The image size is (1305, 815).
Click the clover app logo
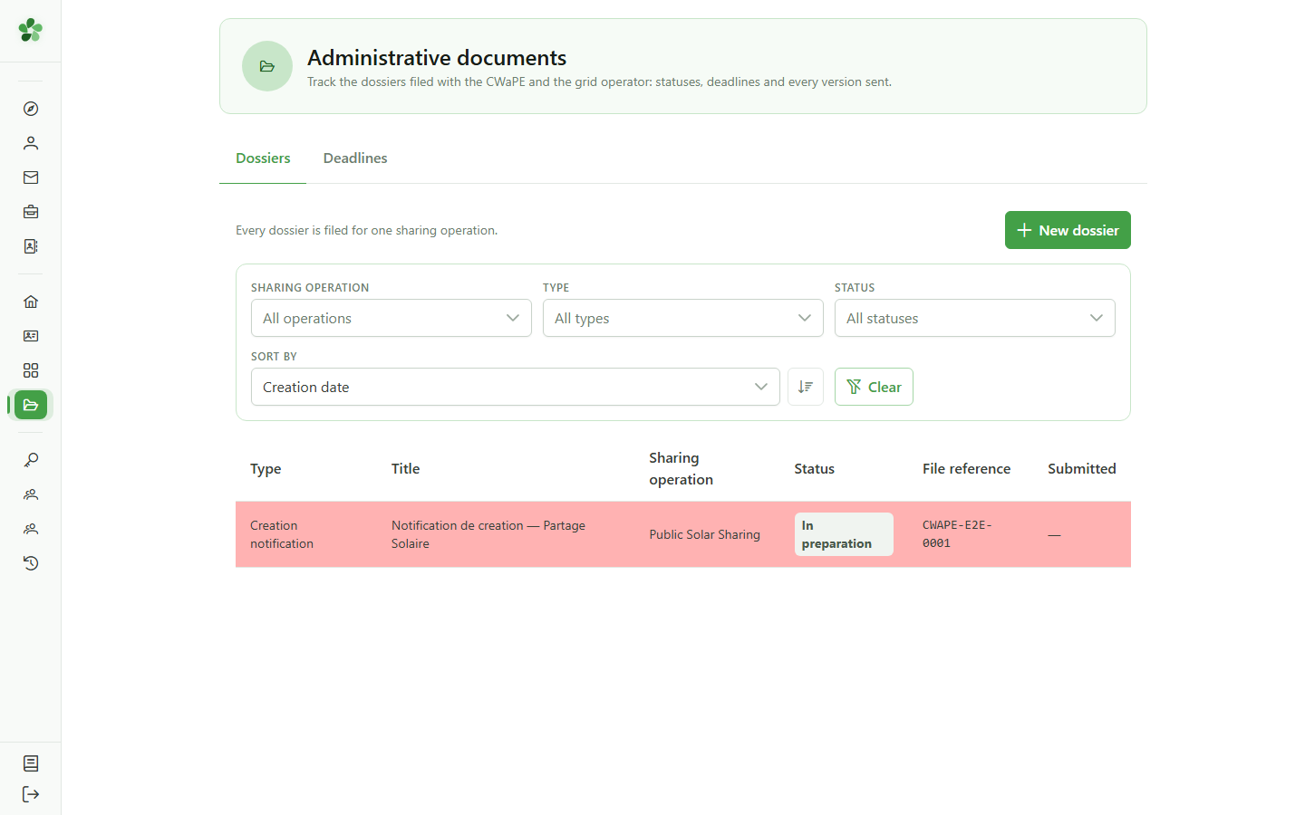click(31, 30)
